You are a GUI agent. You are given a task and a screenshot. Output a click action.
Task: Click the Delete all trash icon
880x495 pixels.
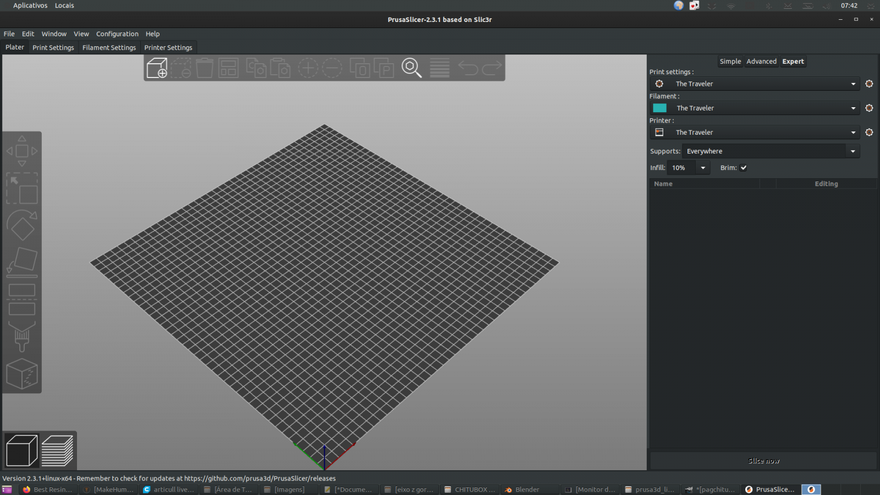[x=205, y=68]
